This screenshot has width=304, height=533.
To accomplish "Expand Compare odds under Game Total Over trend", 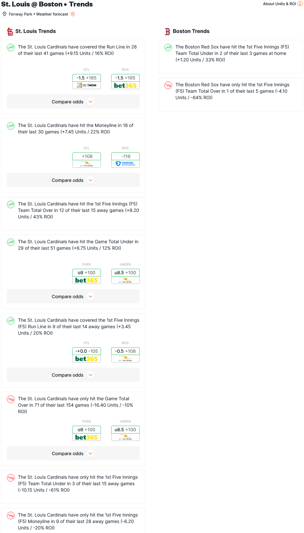I will coord(73,454).
